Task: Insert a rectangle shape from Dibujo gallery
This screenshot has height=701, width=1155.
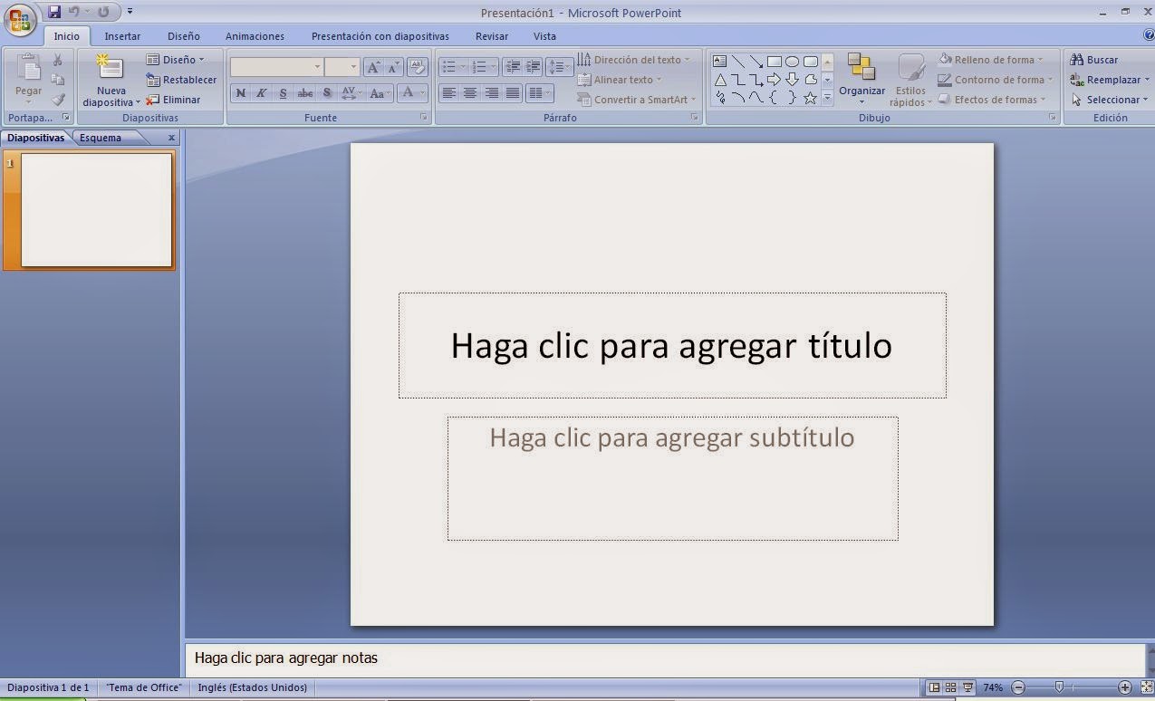Action: pyautogui.click(x=775, y=62)
